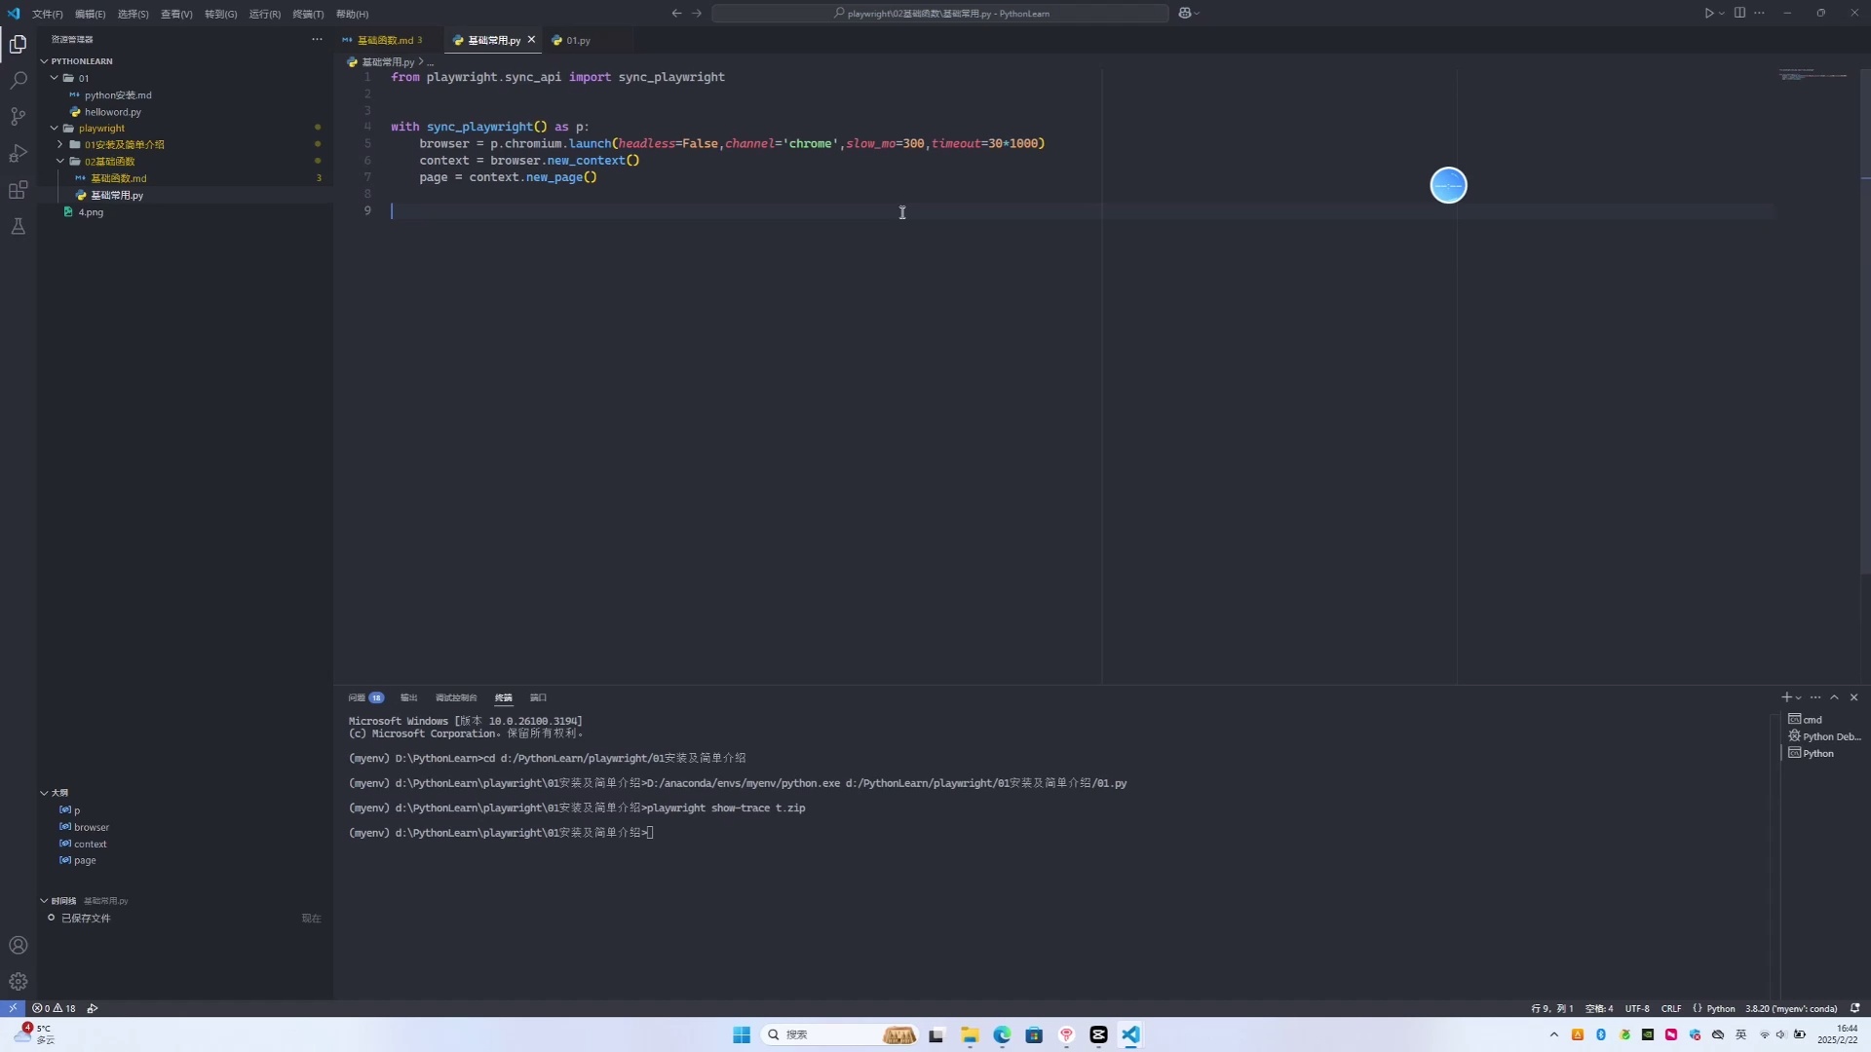Switch to the 01.py editor tab
This screenshot has height=1052, width=1871.
[x=577, y=40]
